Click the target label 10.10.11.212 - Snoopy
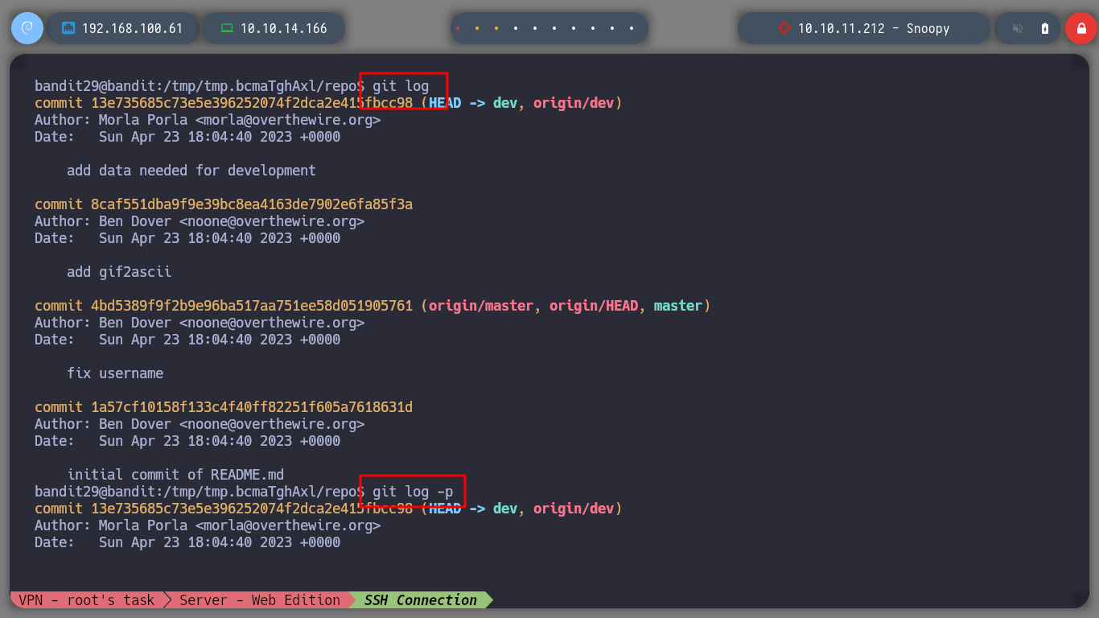 [874, 28]
